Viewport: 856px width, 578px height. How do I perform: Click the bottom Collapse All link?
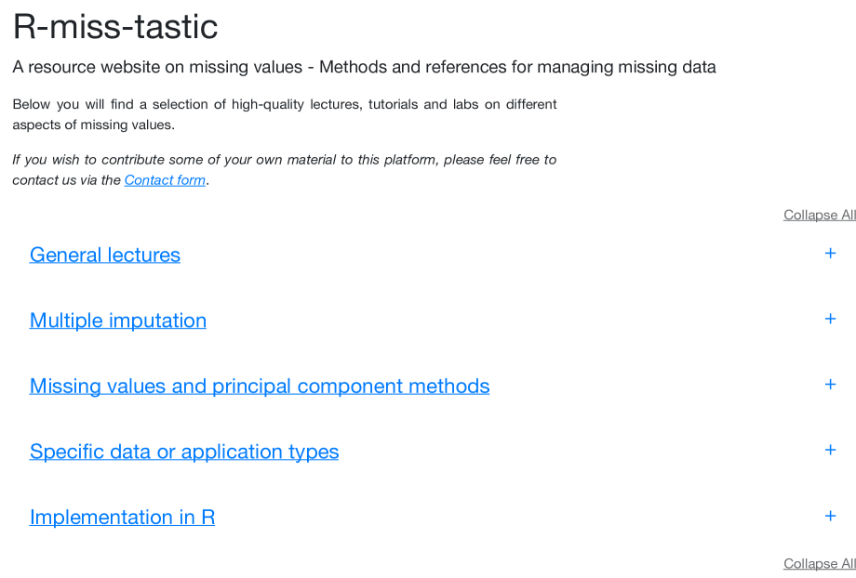(x=819, y=563)
